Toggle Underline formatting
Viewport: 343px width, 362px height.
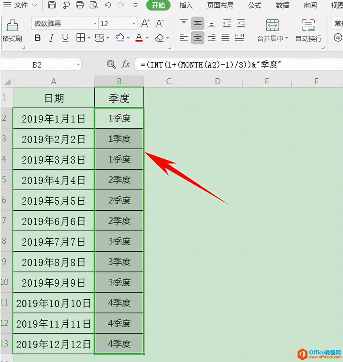click(65, 38)
